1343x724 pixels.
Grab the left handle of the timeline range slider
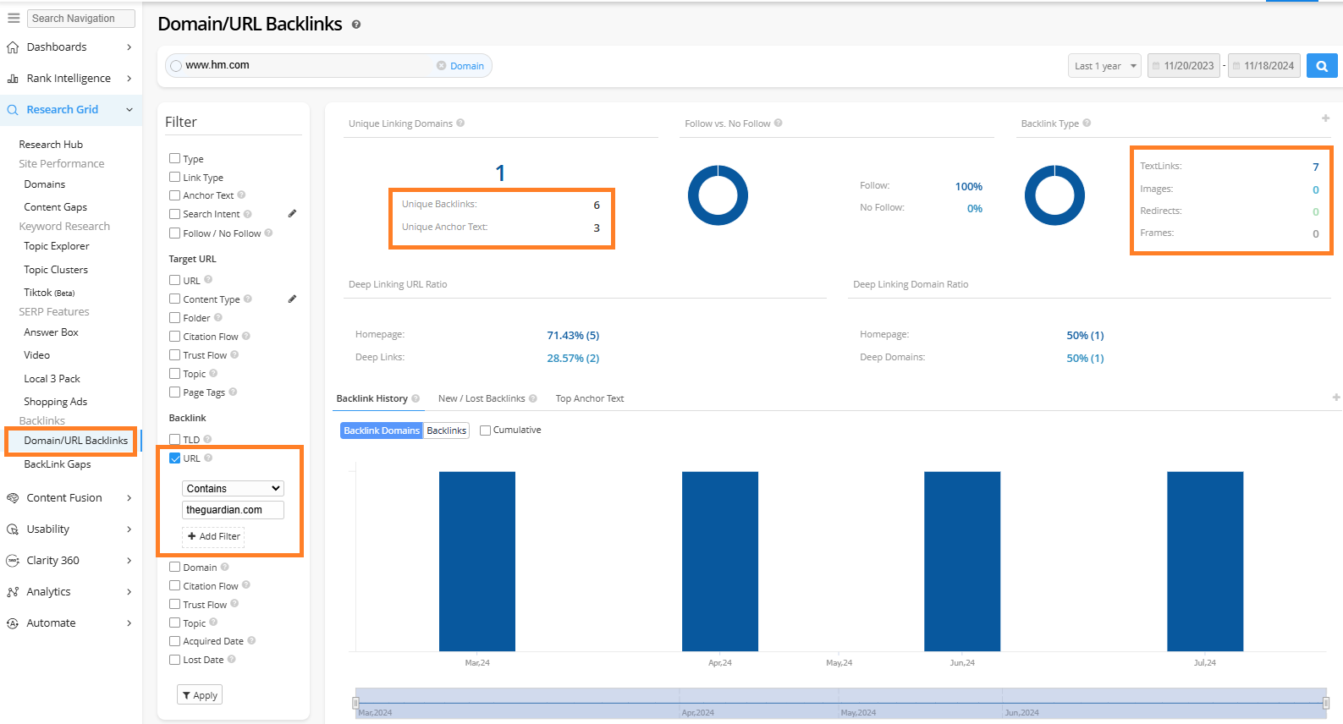tap(355, 703)
